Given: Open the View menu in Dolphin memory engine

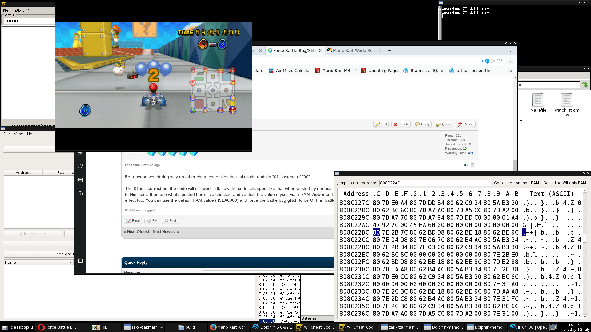Looking at the screenshot, I should click(18, 134).
